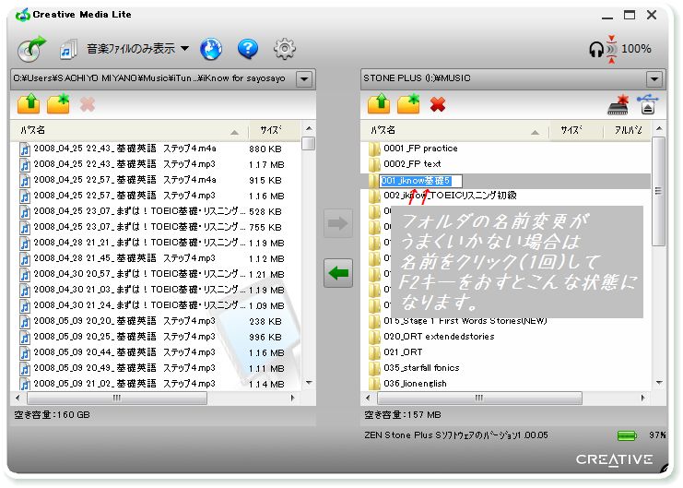Click device pane horizontal scrollbar right arrow

point(643,398)
